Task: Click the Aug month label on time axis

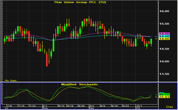Action: [x=45, y=108]
